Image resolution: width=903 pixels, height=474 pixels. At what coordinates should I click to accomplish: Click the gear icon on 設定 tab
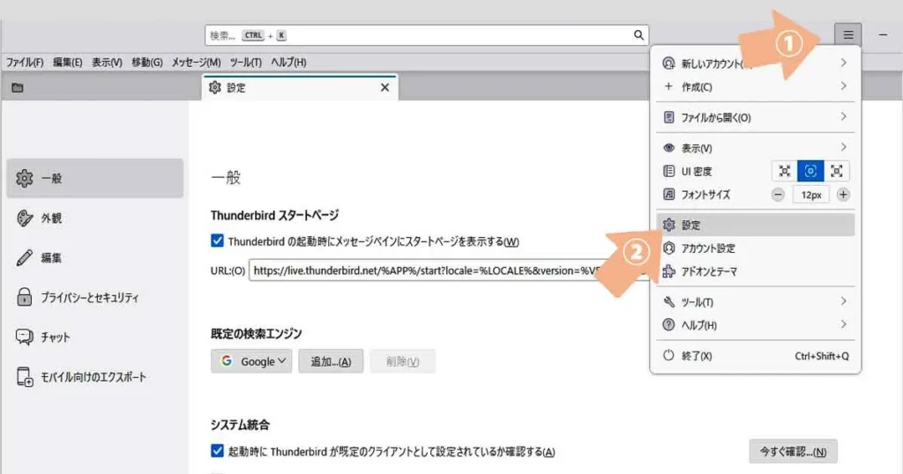215,87
